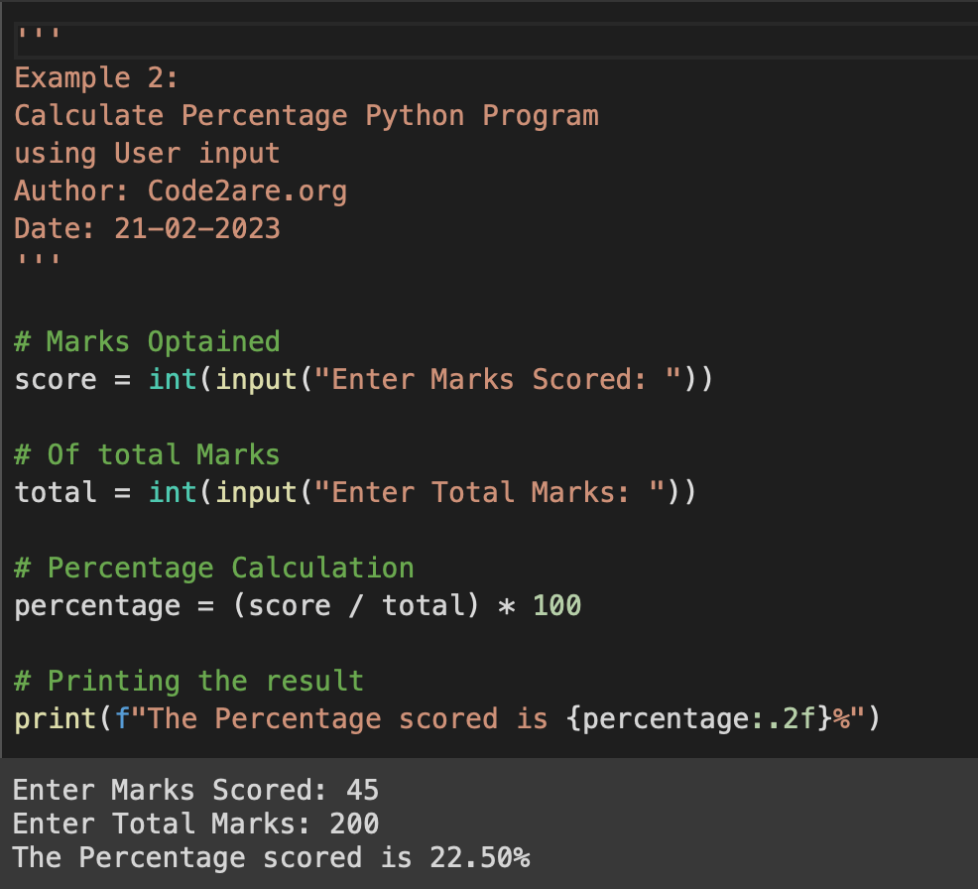Click the first 'int' keyword
Screen dimensions: 978x889
(x=171, y=379)
